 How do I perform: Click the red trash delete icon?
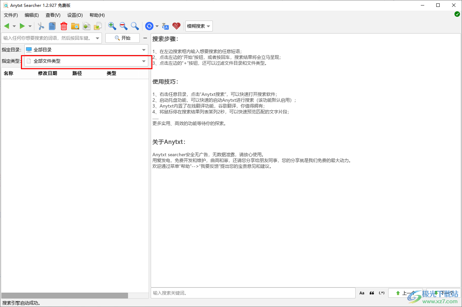tap(64, 26)
